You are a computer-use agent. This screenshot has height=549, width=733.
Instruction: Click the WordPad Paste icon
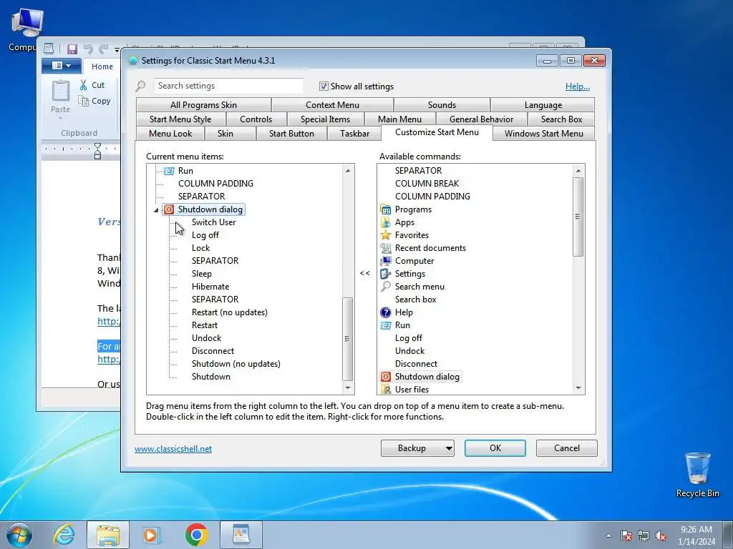pyautogui.click(x=60, y=91)
